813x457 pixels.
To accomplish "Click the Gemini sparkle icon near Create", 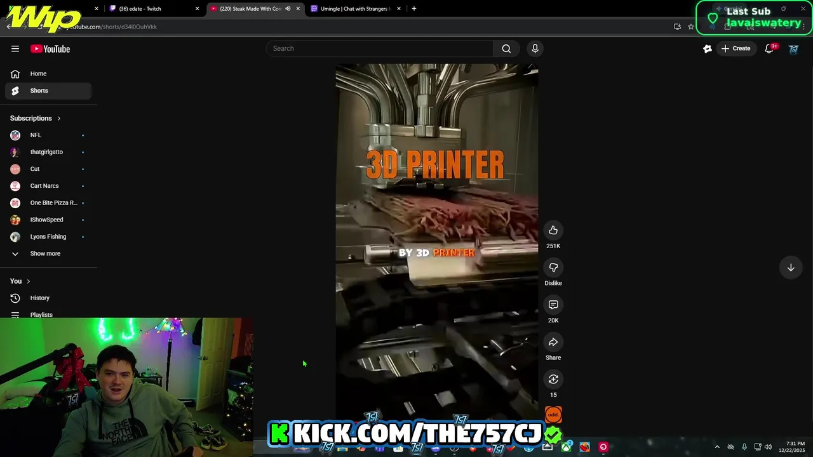I will click(708, 48).
